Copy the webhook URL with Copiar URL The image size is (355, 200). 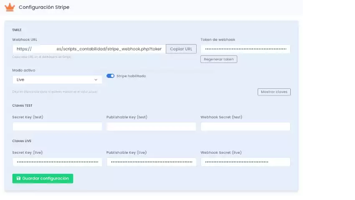pyautogui.click(x=181, y=49)
